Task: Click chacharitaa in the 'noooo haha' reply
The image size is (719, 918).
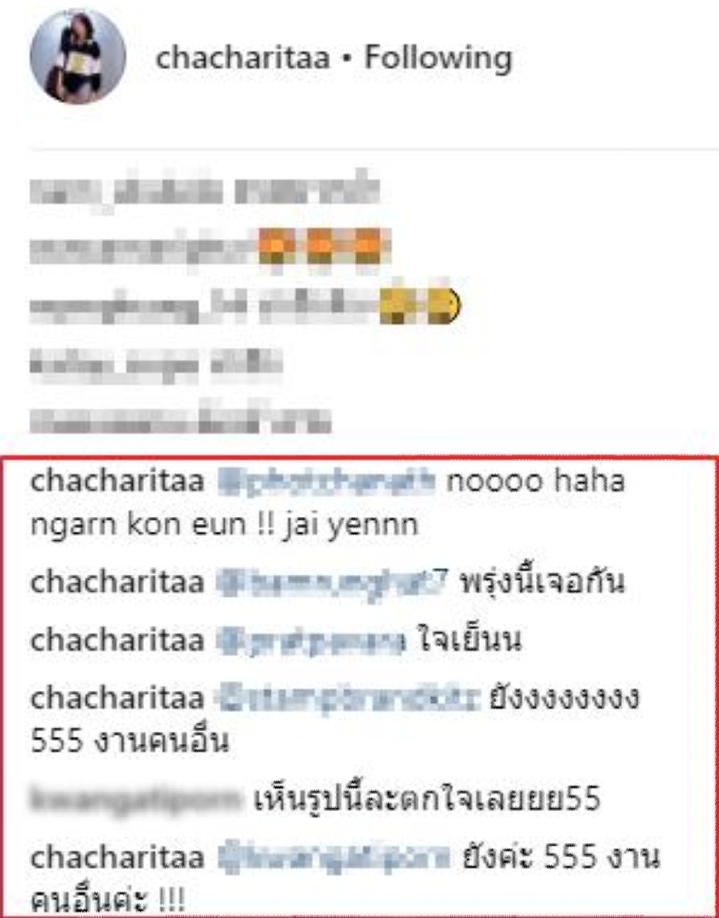Action: (117, 482)
